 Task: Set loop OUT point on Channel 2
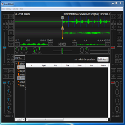tap(119, 39)
